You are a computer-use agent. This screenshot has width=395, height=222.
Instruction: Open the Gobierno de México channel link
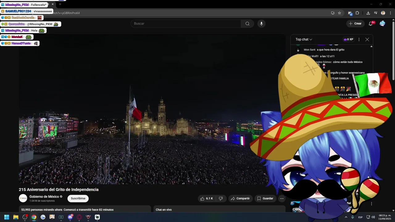coord(44,197)
